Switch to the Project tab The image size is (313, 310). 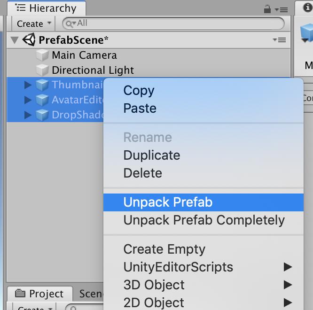point(40,294)
